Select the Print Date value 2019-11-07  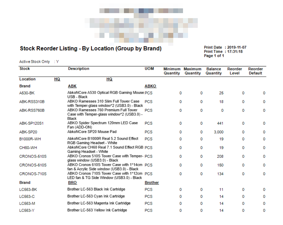click(236, 47)
